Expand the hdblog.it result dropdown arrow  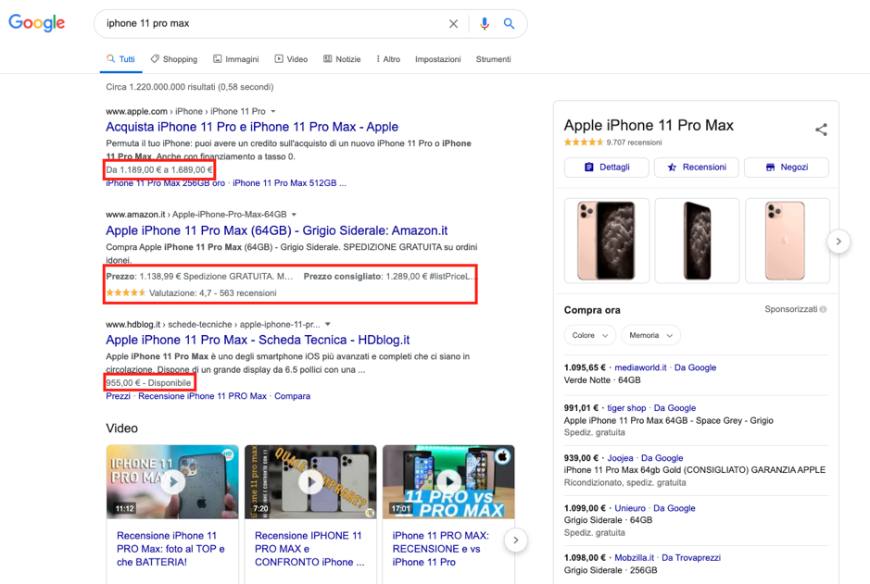[328, 324]
